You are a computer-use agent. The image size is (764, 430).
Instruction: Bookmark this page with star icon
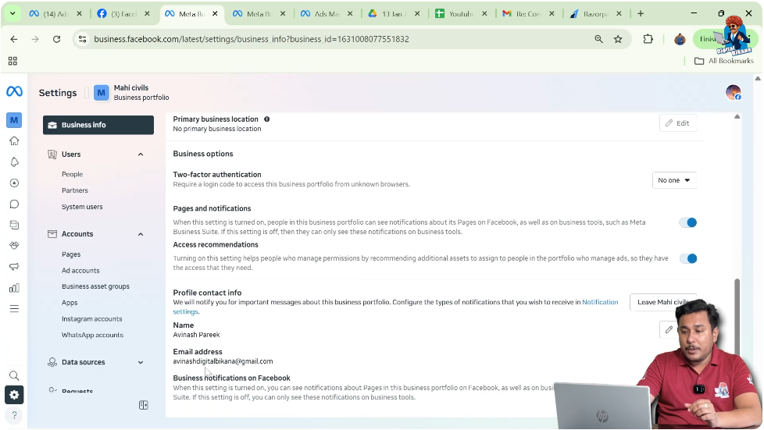click(618, 39)
